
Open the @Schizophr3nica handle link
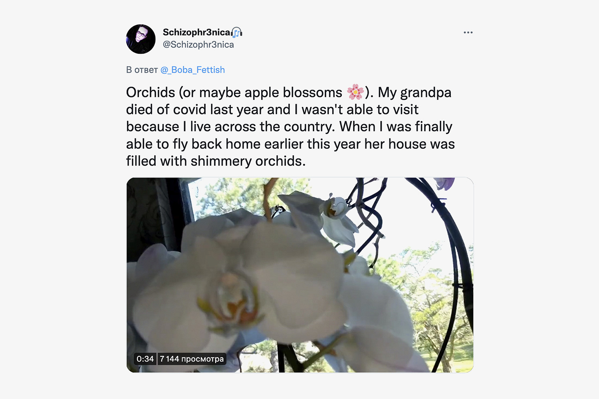click(198, 45)
